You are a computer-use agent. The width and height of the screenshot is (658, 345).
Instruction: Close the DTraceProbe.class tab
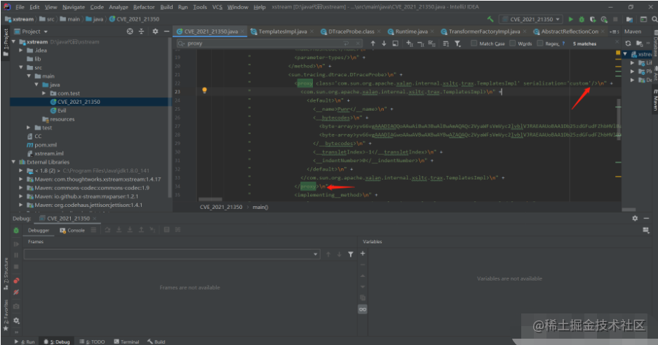[379, 32]
